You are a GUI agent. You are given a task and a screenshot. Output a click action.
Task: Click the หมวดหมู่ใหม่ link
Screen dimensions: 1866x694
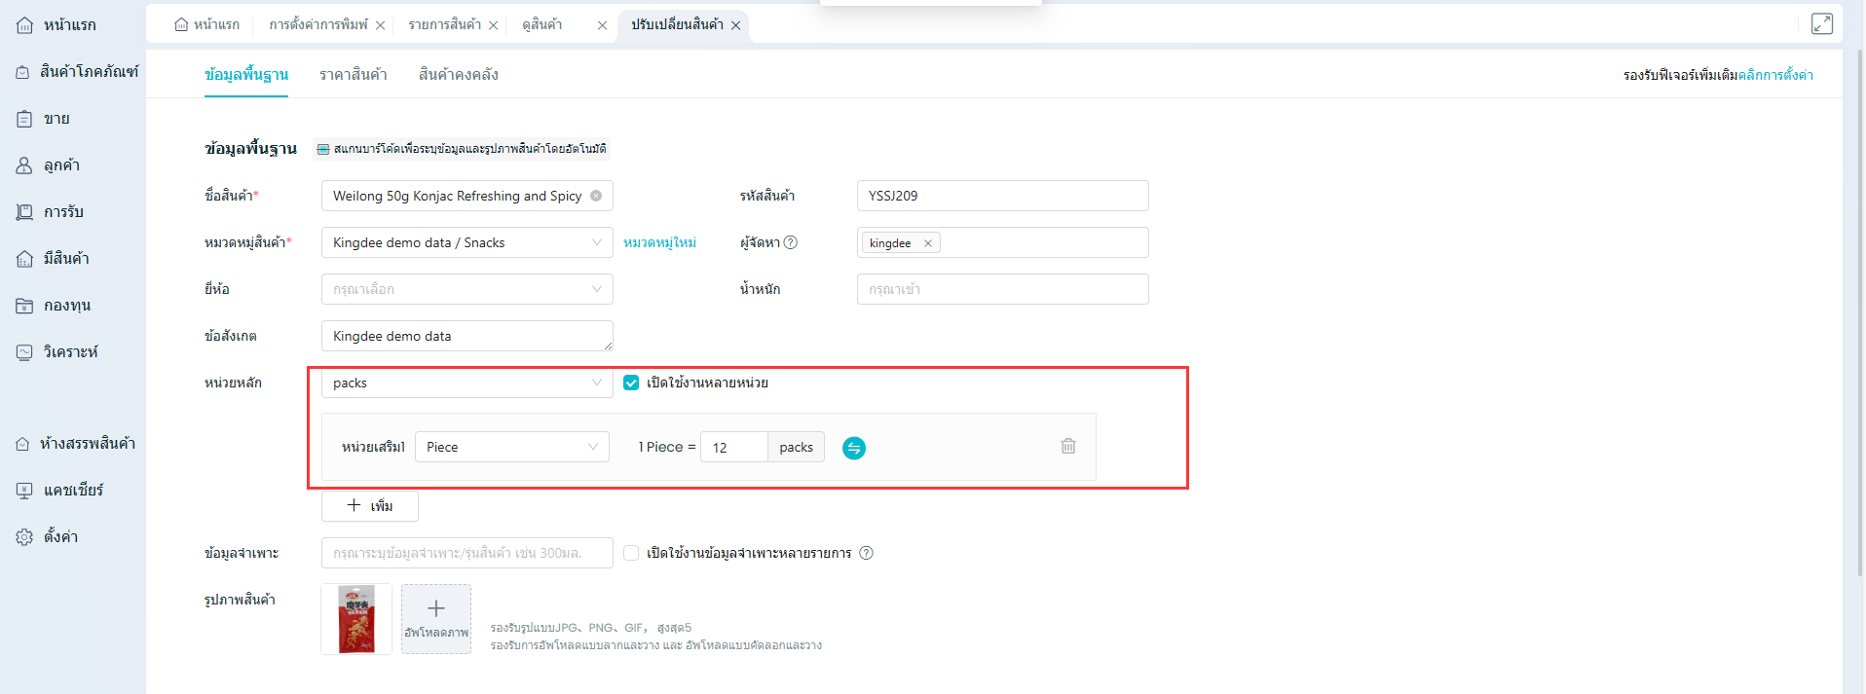[659, 242]
